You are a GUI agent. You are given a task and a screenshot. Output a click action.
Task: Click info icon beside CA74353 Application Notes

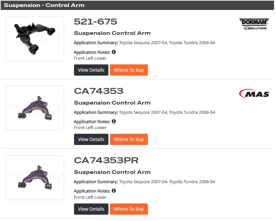click(x=114, y=121)
